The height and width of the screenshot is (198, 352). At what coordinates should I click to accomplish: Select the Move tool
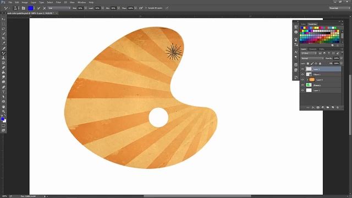[x=3, y=19]
